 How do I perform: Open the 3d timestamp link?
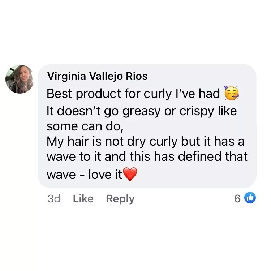point(54,199)
